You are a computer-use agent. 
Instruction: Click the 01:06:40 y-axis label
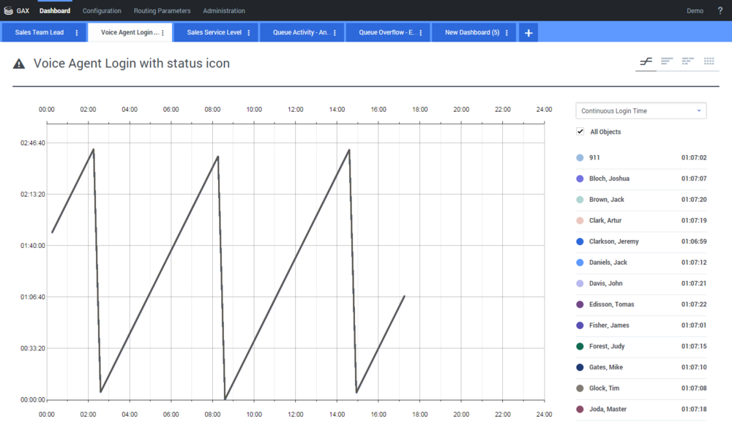(33, 297)
